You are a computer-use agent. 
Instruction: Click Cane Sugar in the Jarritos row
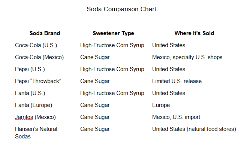pos(95,117)
